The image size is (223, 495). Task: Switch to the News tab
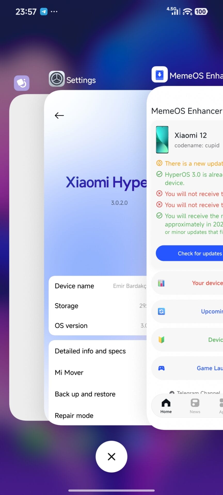coord(195,406)
